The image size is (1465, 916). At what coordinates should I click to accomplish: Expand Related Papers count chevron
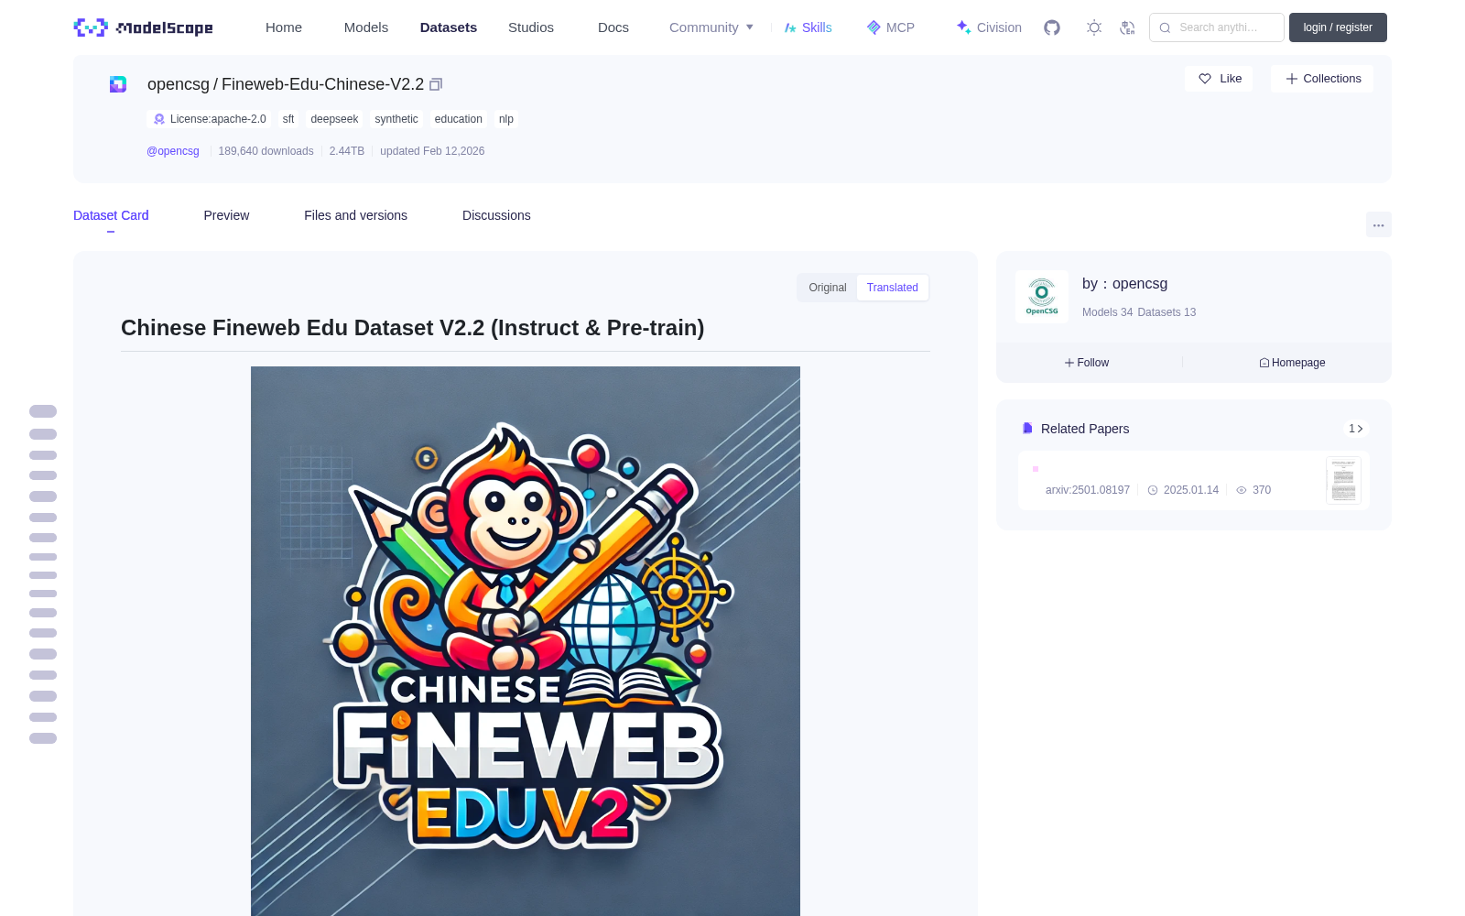tap(1356, 429)
